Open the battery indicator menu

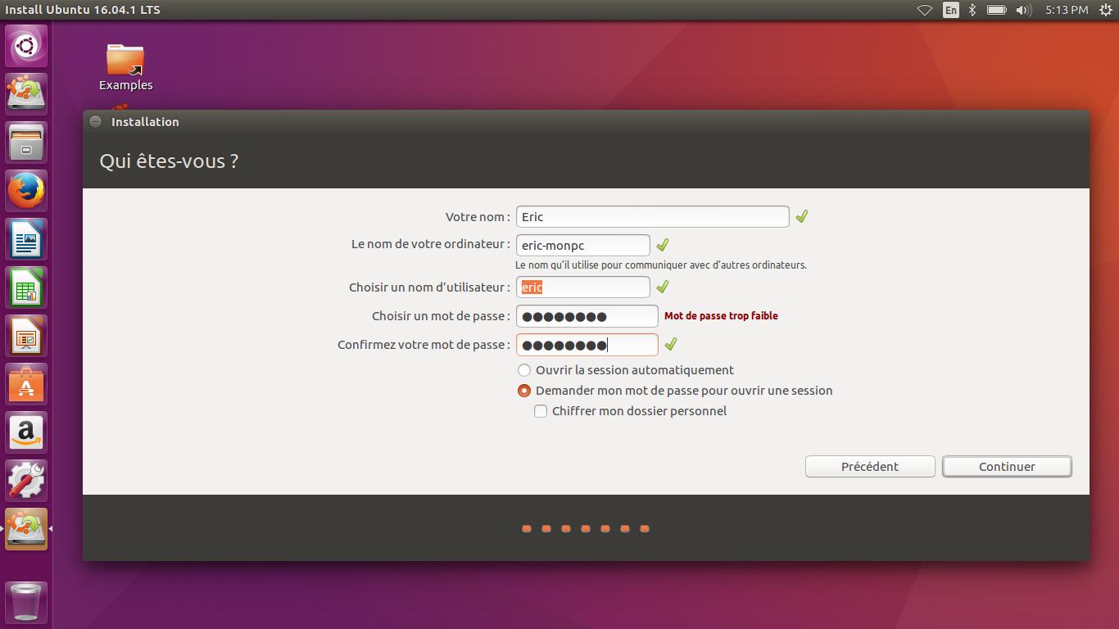coord(996,10)
